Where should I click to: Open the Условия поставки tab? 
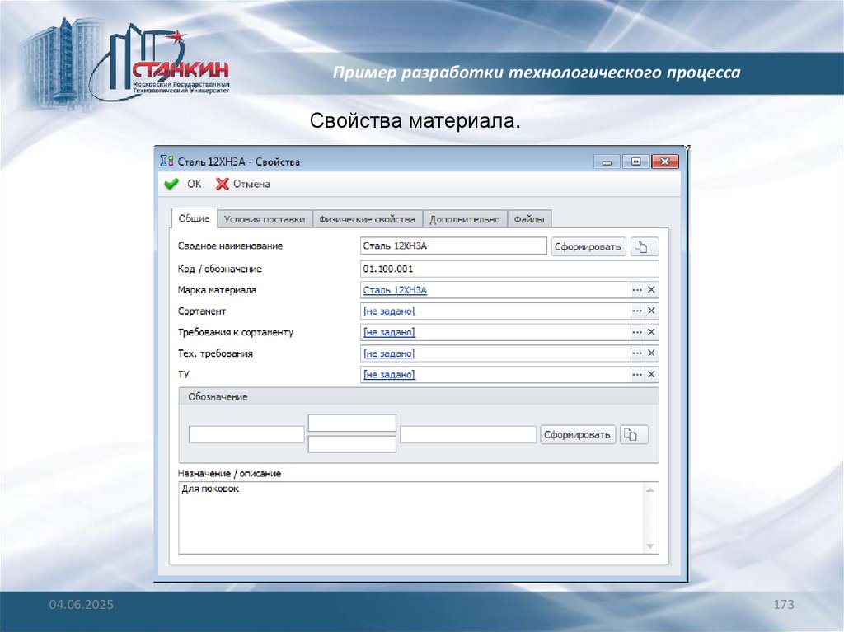click(265, 219)
